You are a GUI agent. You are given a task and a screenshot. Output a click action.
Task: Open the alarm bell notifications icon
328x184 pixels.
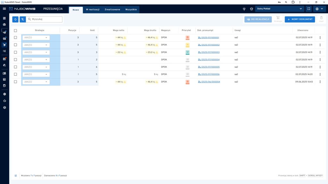[x=251, y=9]
